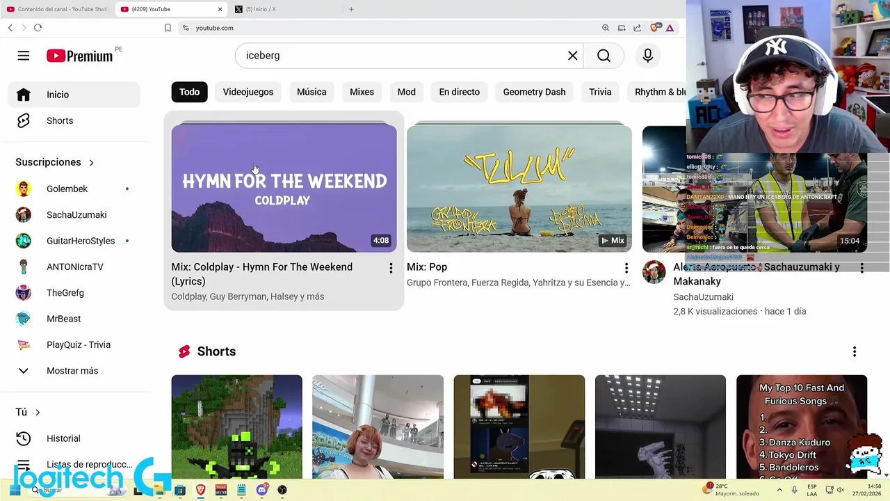
Task: Open Brave Shields lion icon
Action: pyautogui.click(x=654, y=28)
